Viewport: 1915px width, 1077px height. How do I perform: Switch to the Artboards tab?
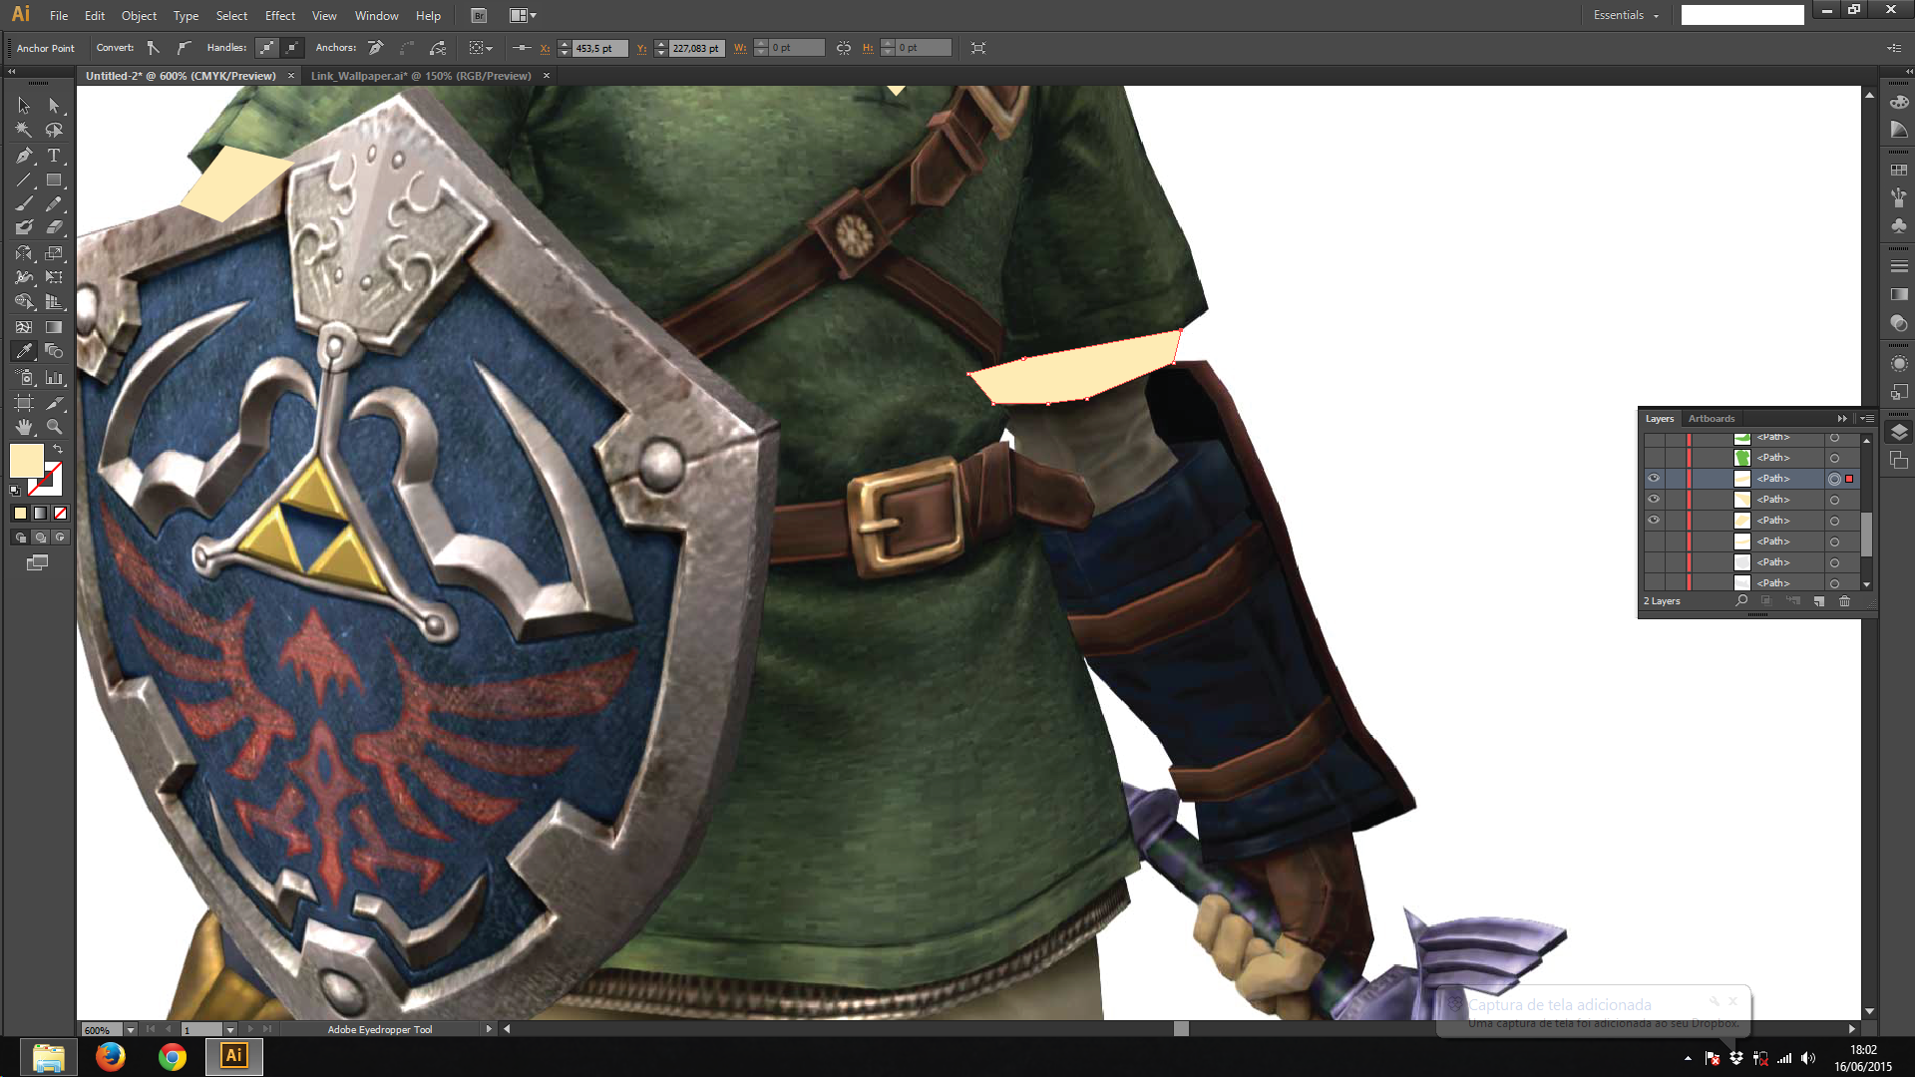coord(1712,419)
